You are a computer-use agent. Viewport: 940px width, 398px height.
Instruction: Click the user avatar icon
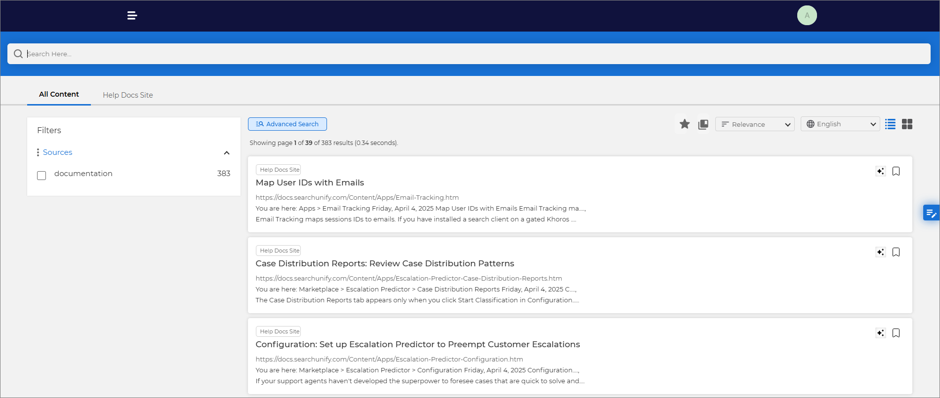(x=807, y=16)
